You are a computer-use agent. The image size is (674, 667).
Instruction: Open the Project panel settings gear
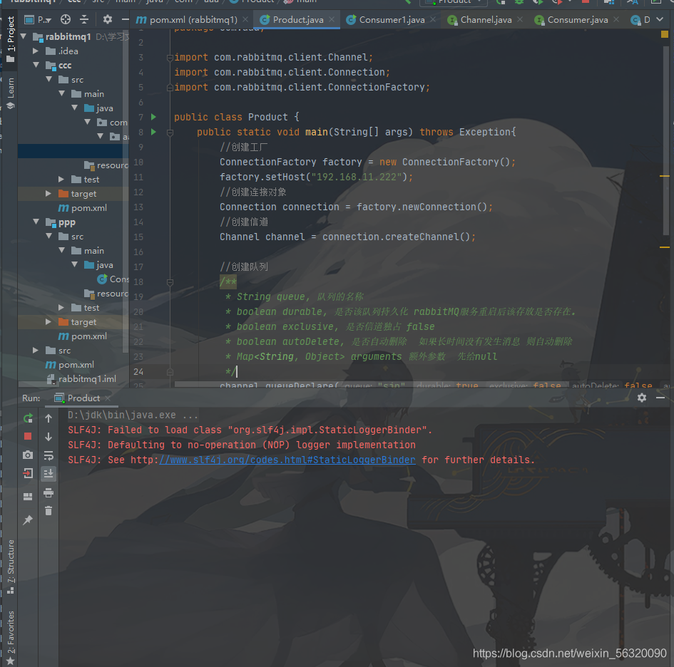coord(108,19)
